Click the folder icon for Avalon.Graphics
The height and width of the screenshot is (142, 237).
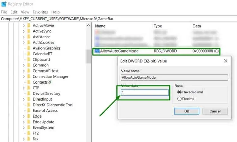[28, 48]
